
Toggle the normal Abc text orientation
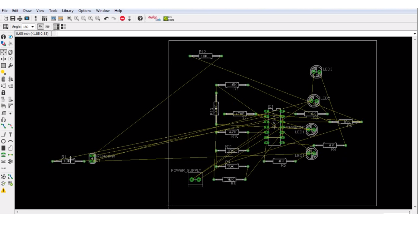(40, 27)
